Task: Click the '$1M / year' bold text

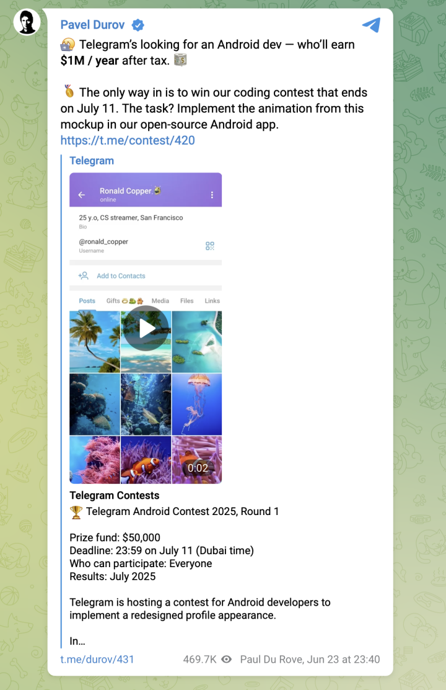Action: pyautogui.click(x=90, y=60)
